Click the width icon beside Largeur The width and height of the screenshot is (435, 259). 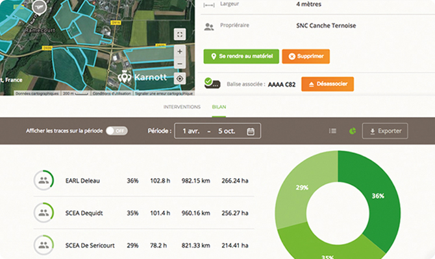(209, 5)
